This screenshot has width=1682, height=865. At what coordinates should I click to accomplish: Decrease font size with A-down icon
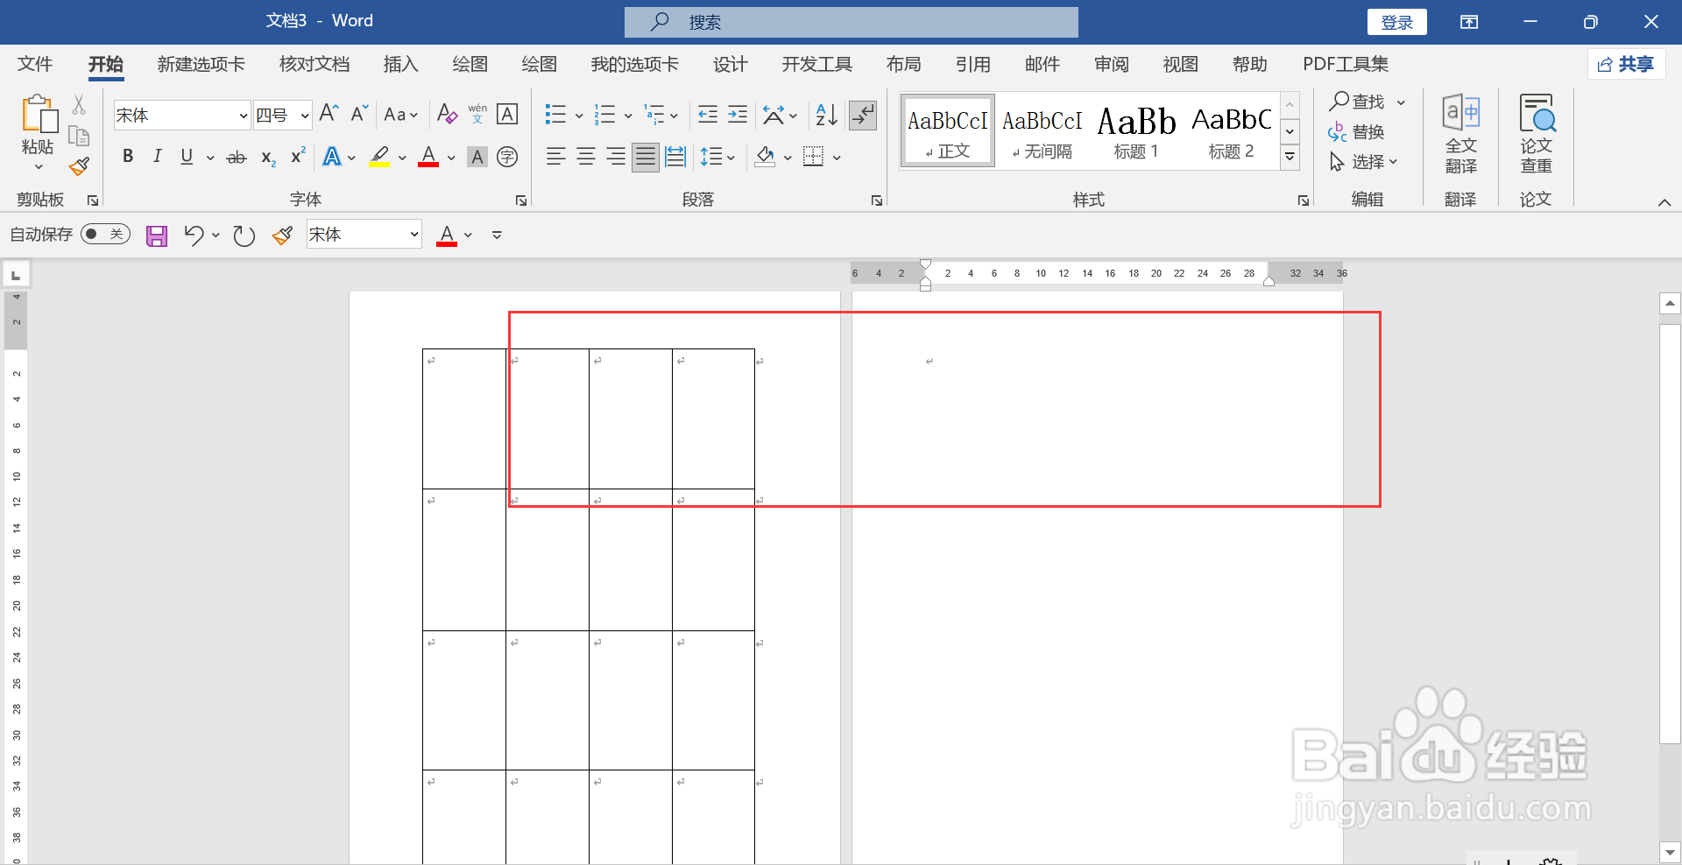pos(359,114)
